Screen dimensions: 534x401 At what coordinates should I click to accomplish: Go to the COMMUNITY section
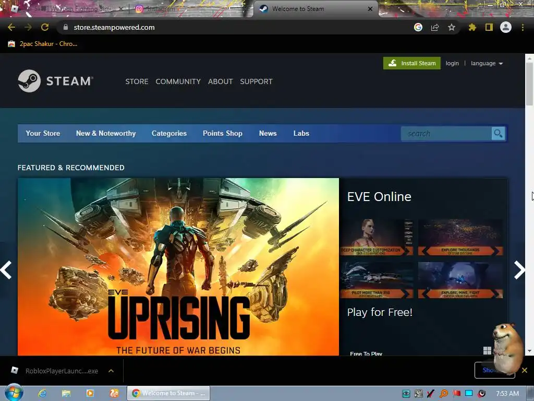178,81
